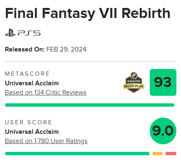Click the gold MUST-PLAY banner text

(134, 86)
